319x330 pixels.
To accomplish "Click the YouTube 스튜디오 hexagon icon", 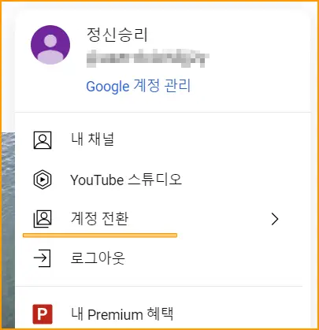I will [43, 180].
